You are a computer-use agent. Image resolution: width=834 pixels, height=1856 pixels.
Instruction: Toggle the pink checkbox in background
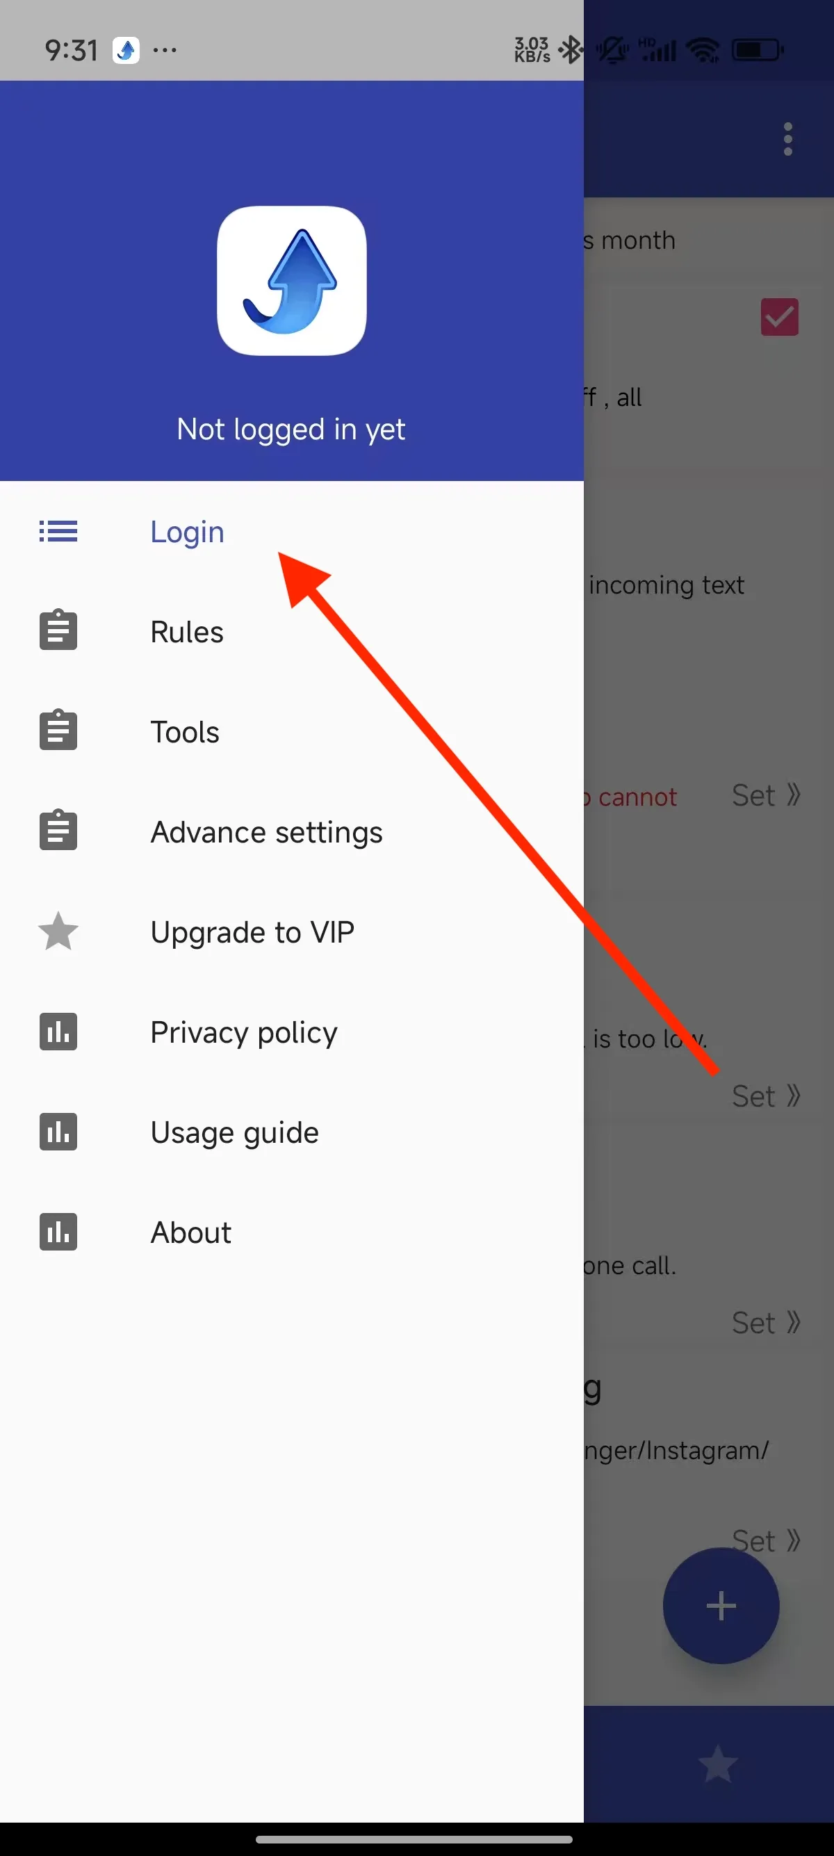click(779, 317)
